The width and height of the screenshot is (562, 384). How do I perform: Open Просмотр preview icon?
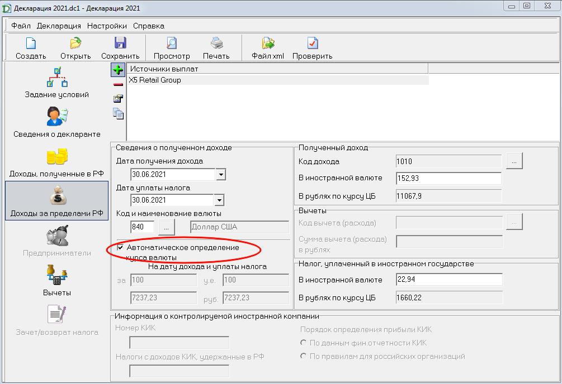[x=172, y=44]
